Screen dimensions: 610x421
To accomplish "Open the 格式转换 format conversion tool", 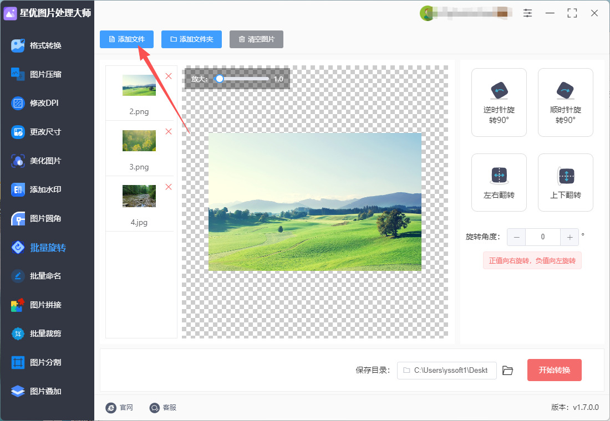I will tap(37, 45).
